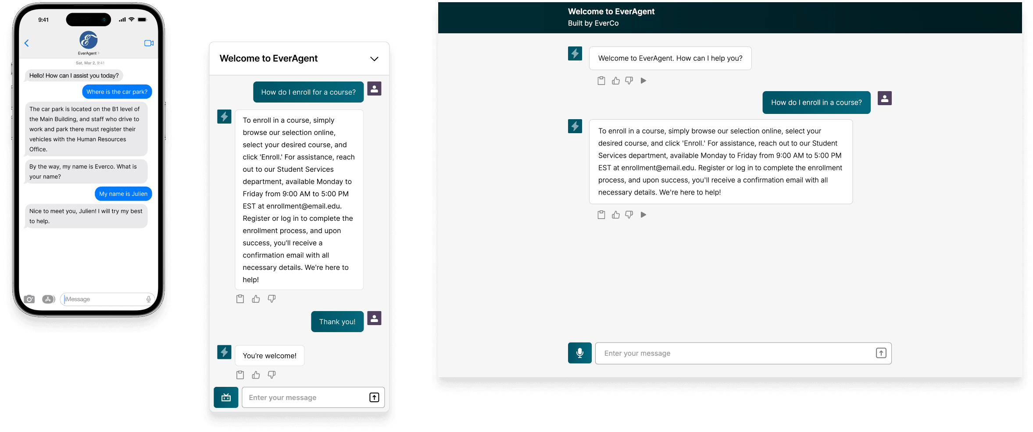The width and height of the screenshot is (1033, 432).
Task: Click the teal button left of widget message field
Action: point(226,397)
